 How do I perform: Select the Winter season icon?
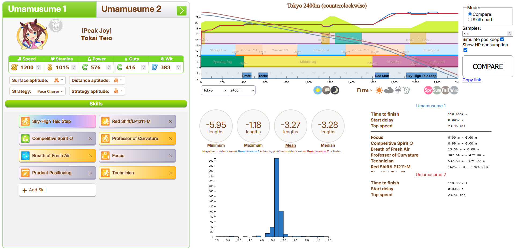(x=454, y=90)
